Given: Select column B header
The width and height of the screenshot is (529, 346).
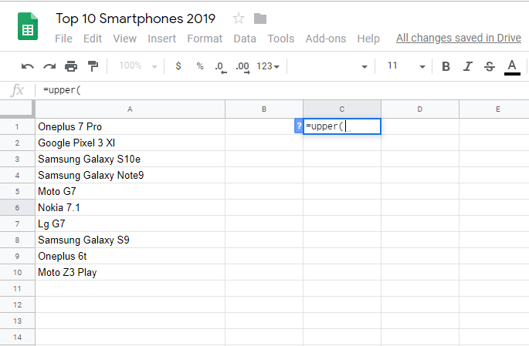Looking at the screenshot, I should coord(264,109).
